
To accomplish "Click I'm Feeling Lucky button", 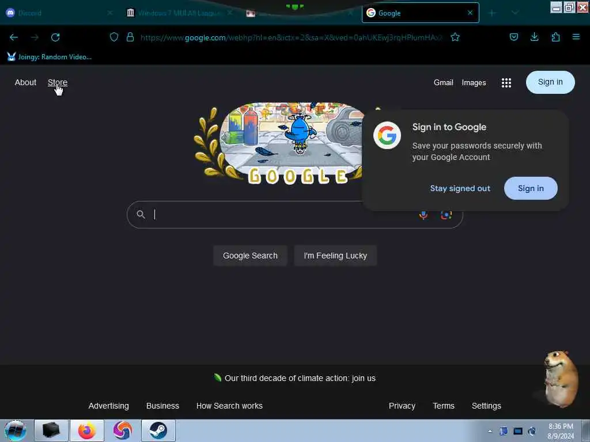I will point(335,256).
